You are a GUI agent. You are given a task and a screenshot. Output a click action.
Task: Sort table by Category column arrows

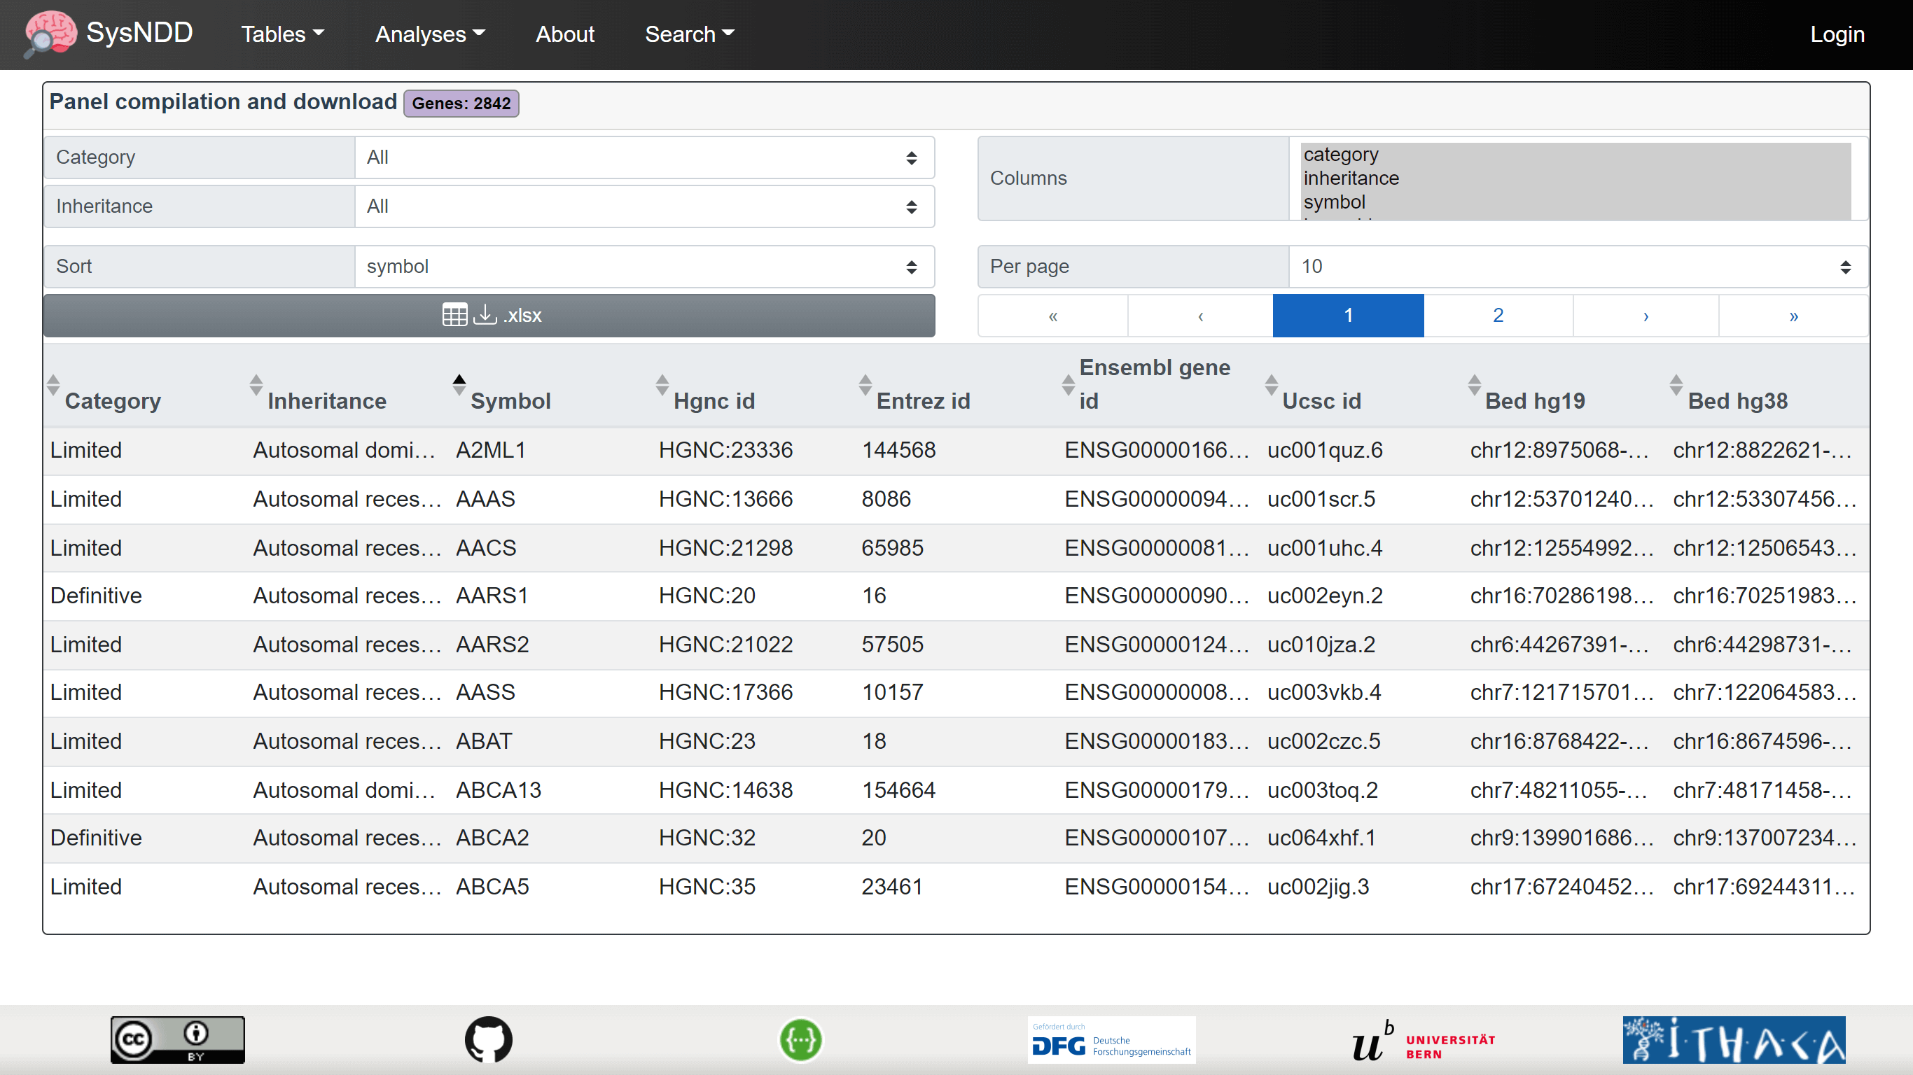[53, 384]
